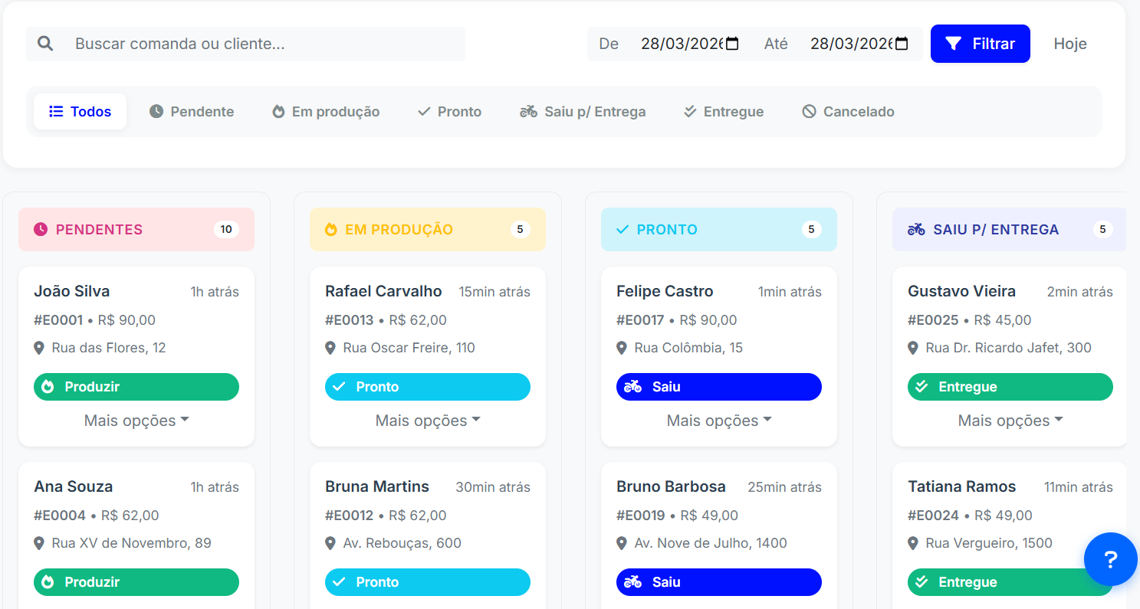Click location pin beside Rua Dr. Ricardo Jafet
The width and height of the screenshot is (1140, 609).
pyautogui.click(x=913, y=348)
